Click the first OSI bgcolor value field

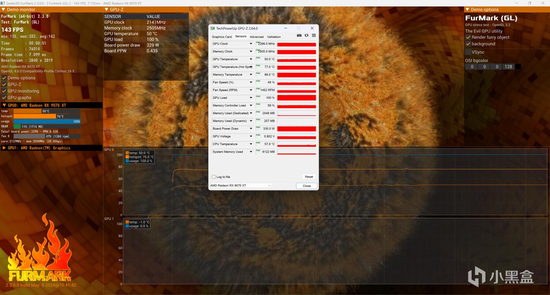coord(472,66)
